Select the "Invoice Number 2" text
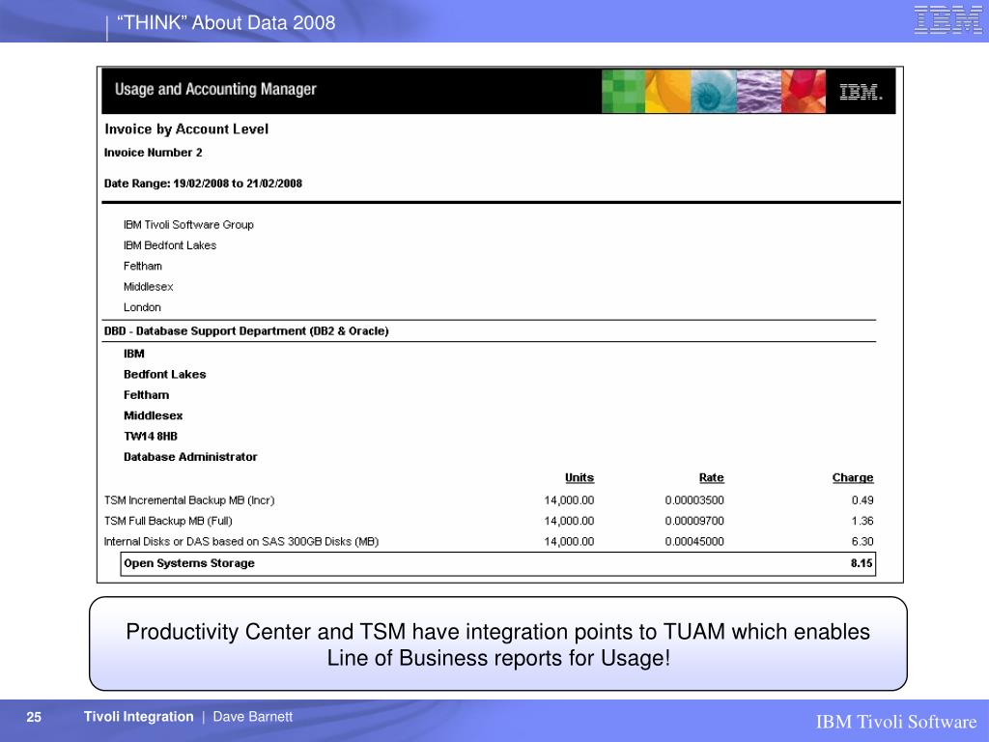Viewport: 989px width, 742px height. [x=154, y=153]
